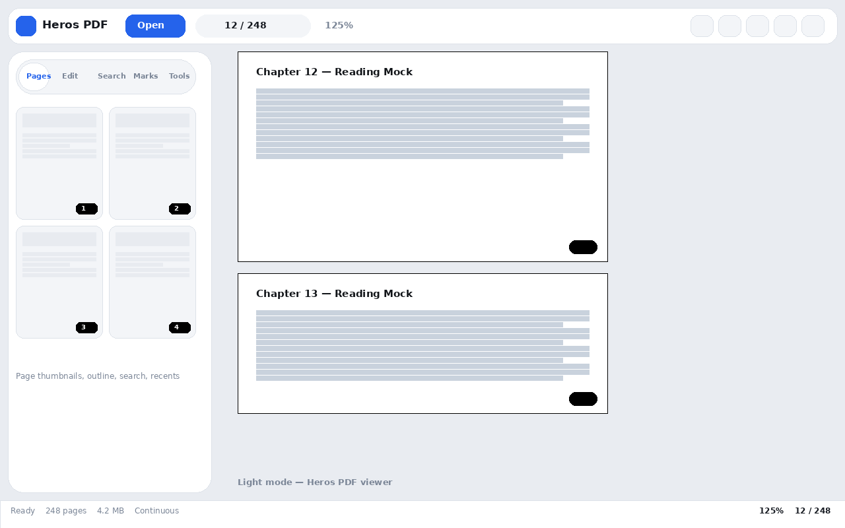Screen dimensions: 845x528
Task: Click the "Page thumbnails, outline, search, recents" hint
Action: pyautogui.click(x=98, y=376)
